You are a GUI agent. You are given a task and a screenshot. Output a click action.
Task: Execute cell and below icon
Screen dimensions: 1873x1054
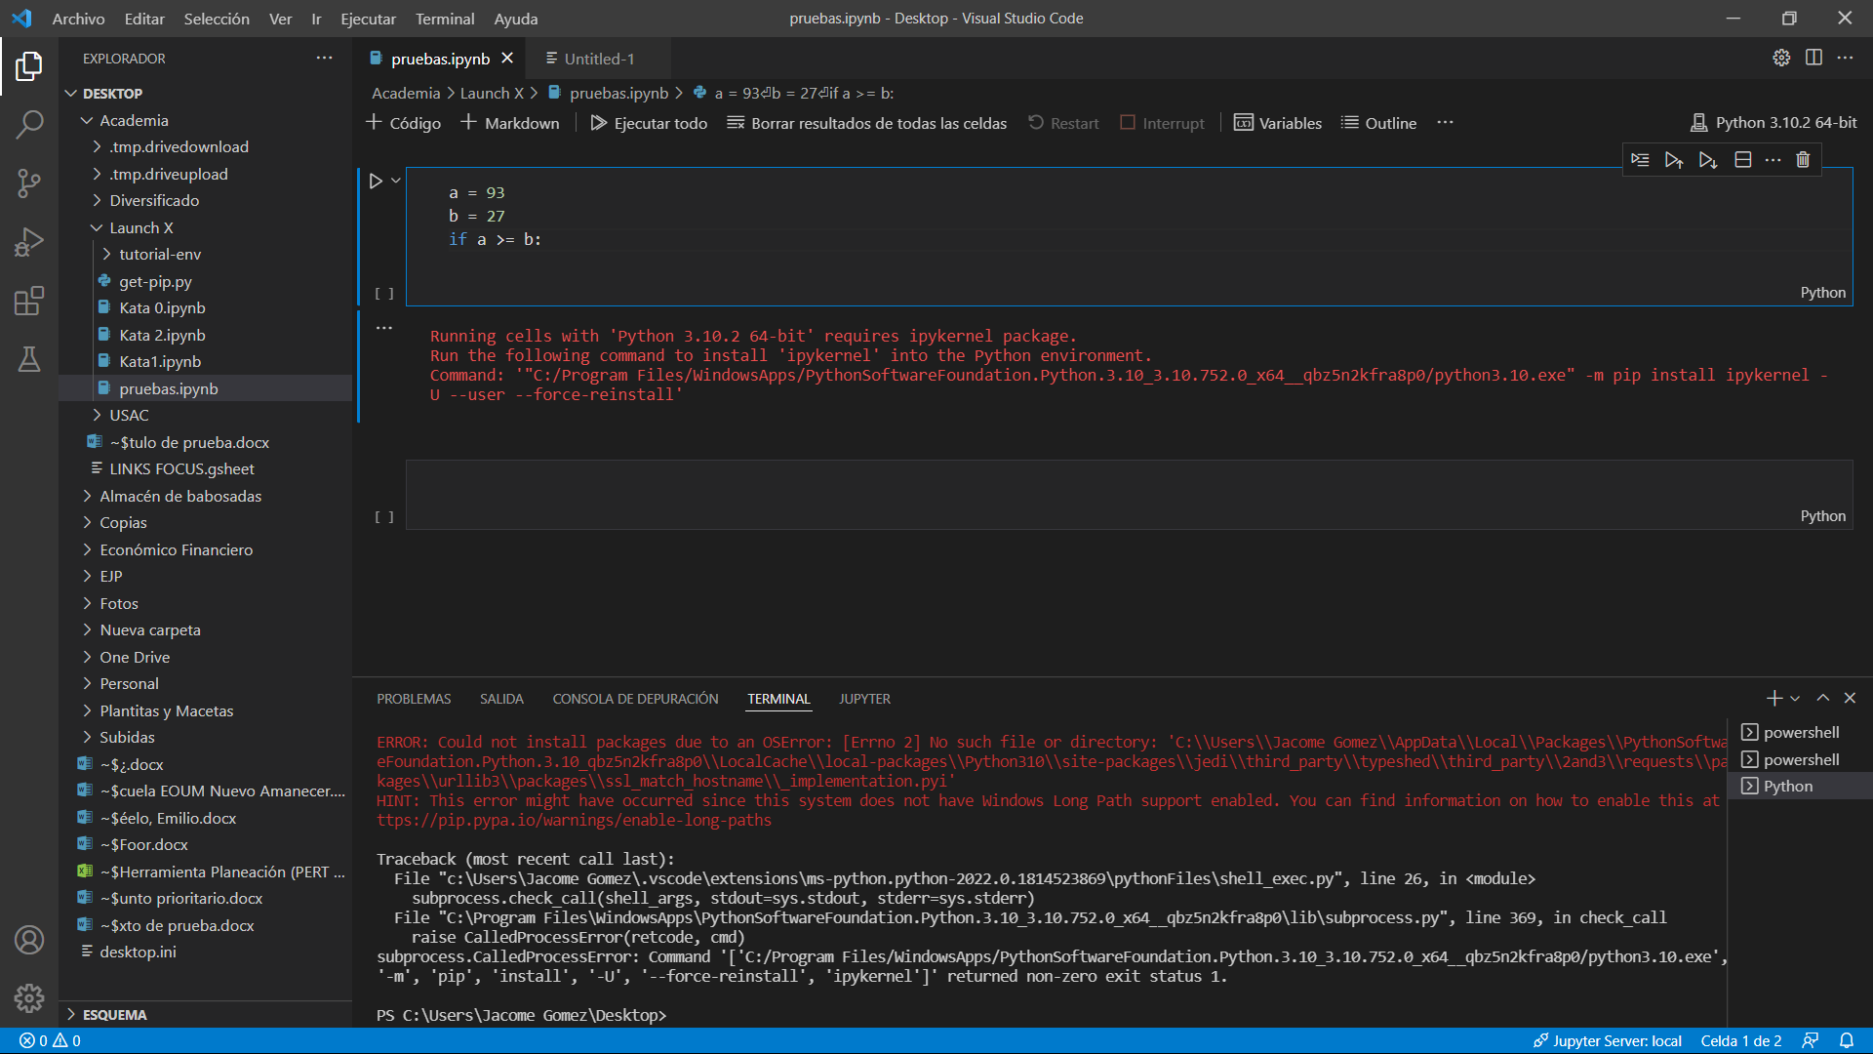pos(1708,160)
